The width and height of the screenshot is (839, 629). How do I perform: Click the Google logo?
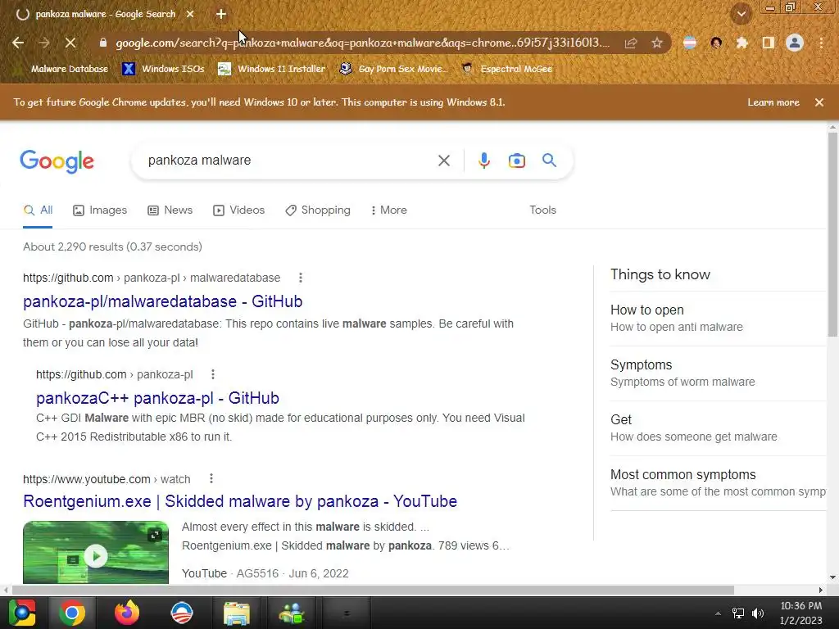[57, 161]
